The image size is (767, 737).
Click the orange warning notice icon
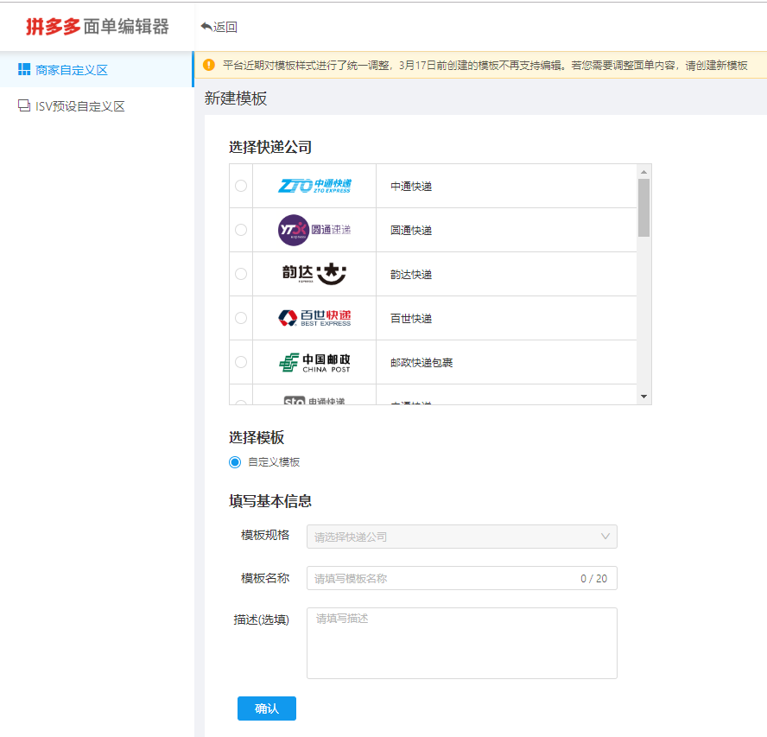tap(209, 65)
